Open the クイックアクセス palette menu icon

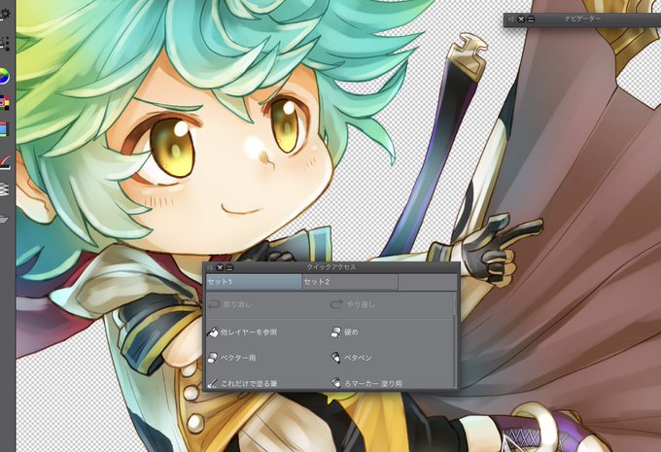click(210, 267)
